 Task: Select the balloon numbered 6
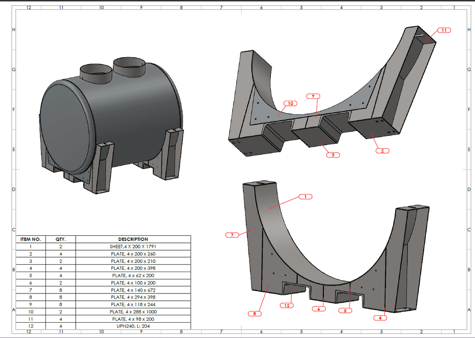(x=318, y=309)
